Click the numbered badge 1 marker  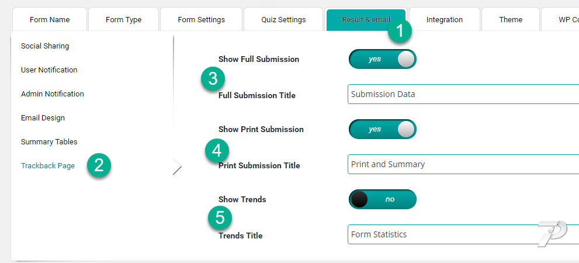point(400,32)
